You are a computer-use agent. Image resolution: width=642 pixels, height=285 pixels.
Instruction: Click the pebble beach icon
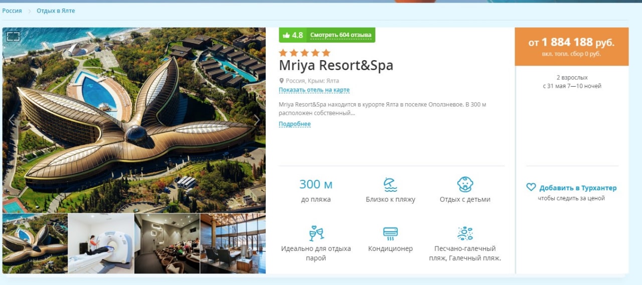(465, 233)
